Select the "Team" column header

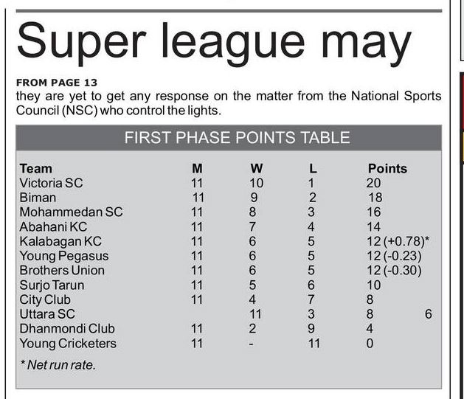click(x=35, y=168)
